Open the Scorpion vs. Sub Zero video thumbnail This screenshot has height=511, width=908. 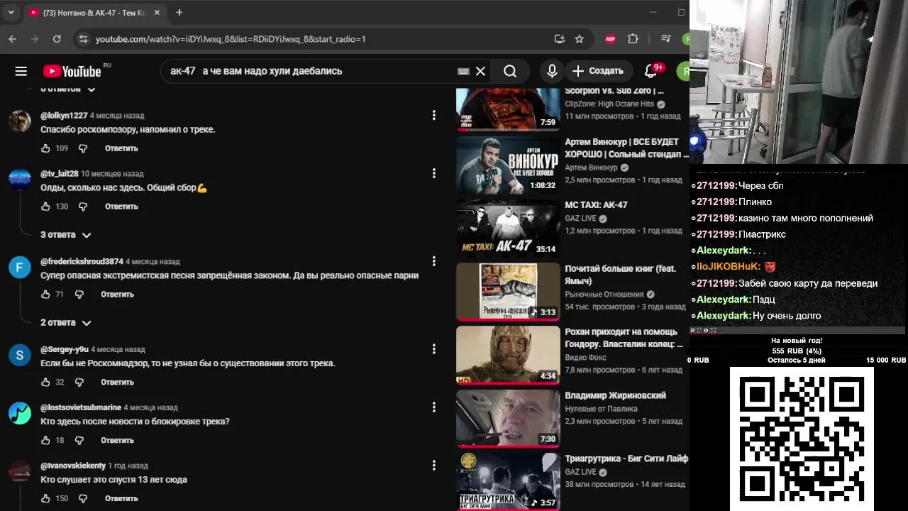tap(508, 109)
